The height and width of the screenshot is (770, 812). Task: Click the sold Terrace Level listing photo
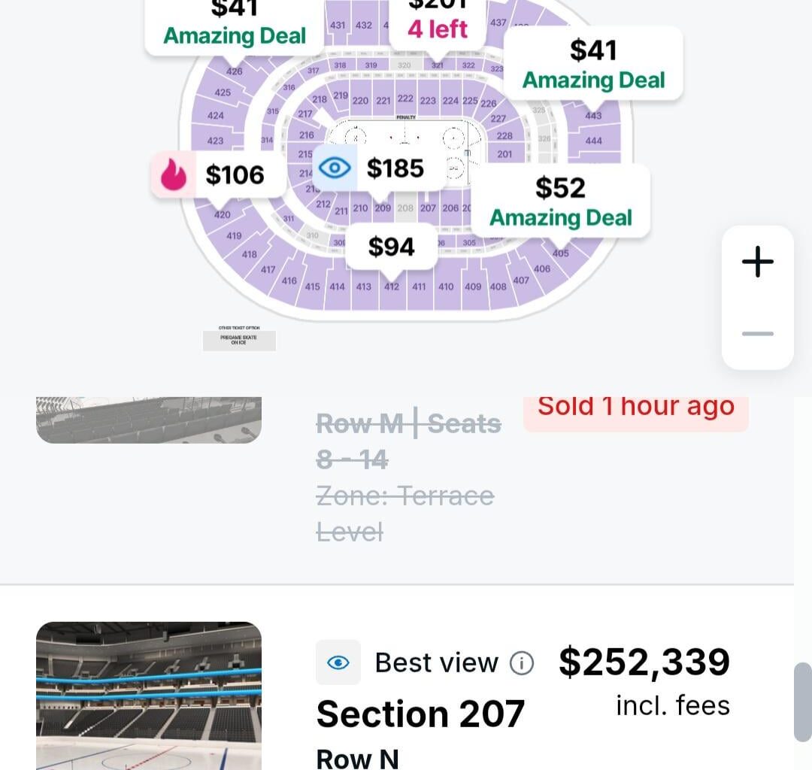tap(148, 419)
